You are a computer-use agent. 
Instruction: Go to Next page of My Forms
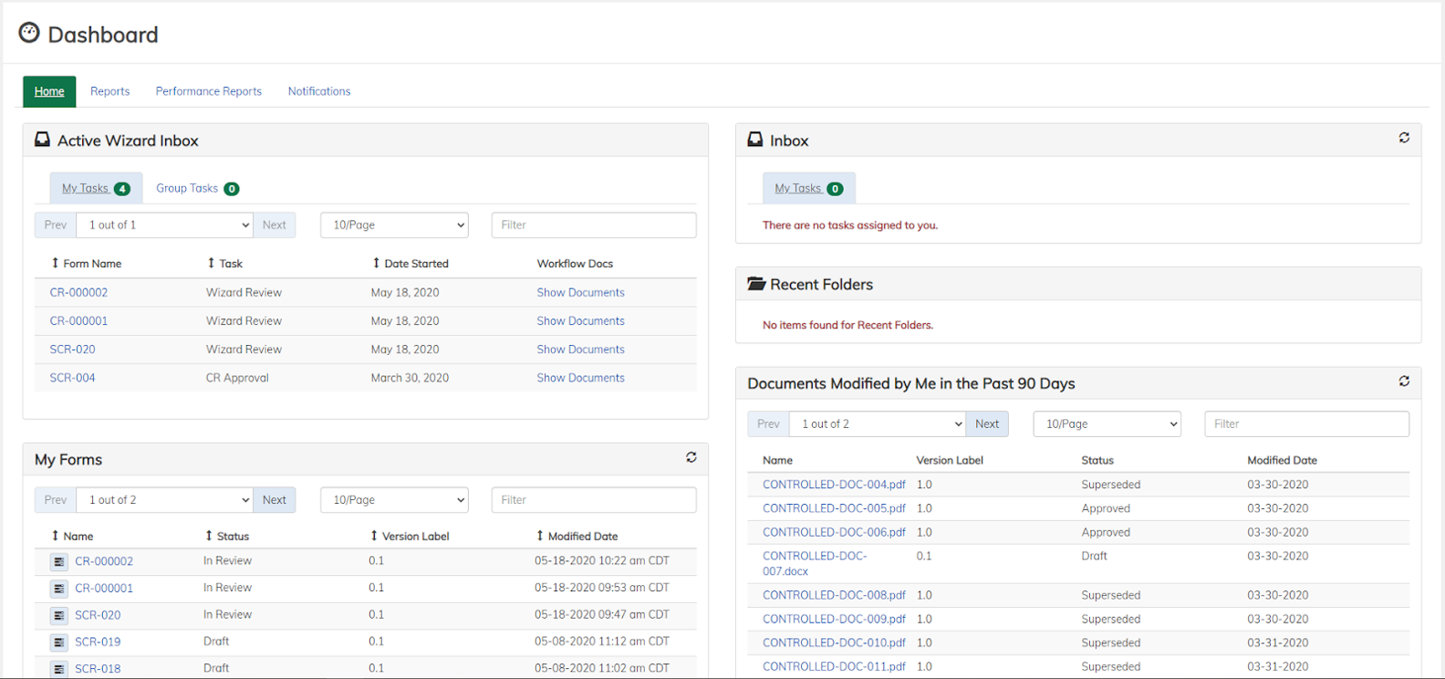pos(275,500)
